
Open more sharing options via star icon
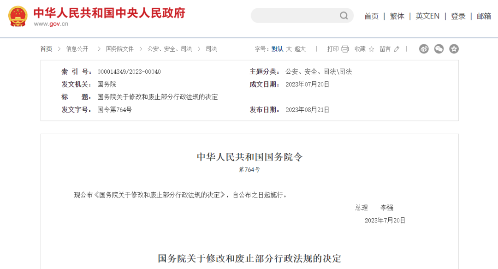[x=454, y=48]
